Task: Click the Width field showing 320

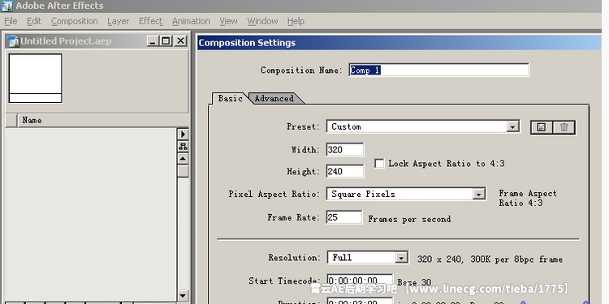Action: point(345,150)
